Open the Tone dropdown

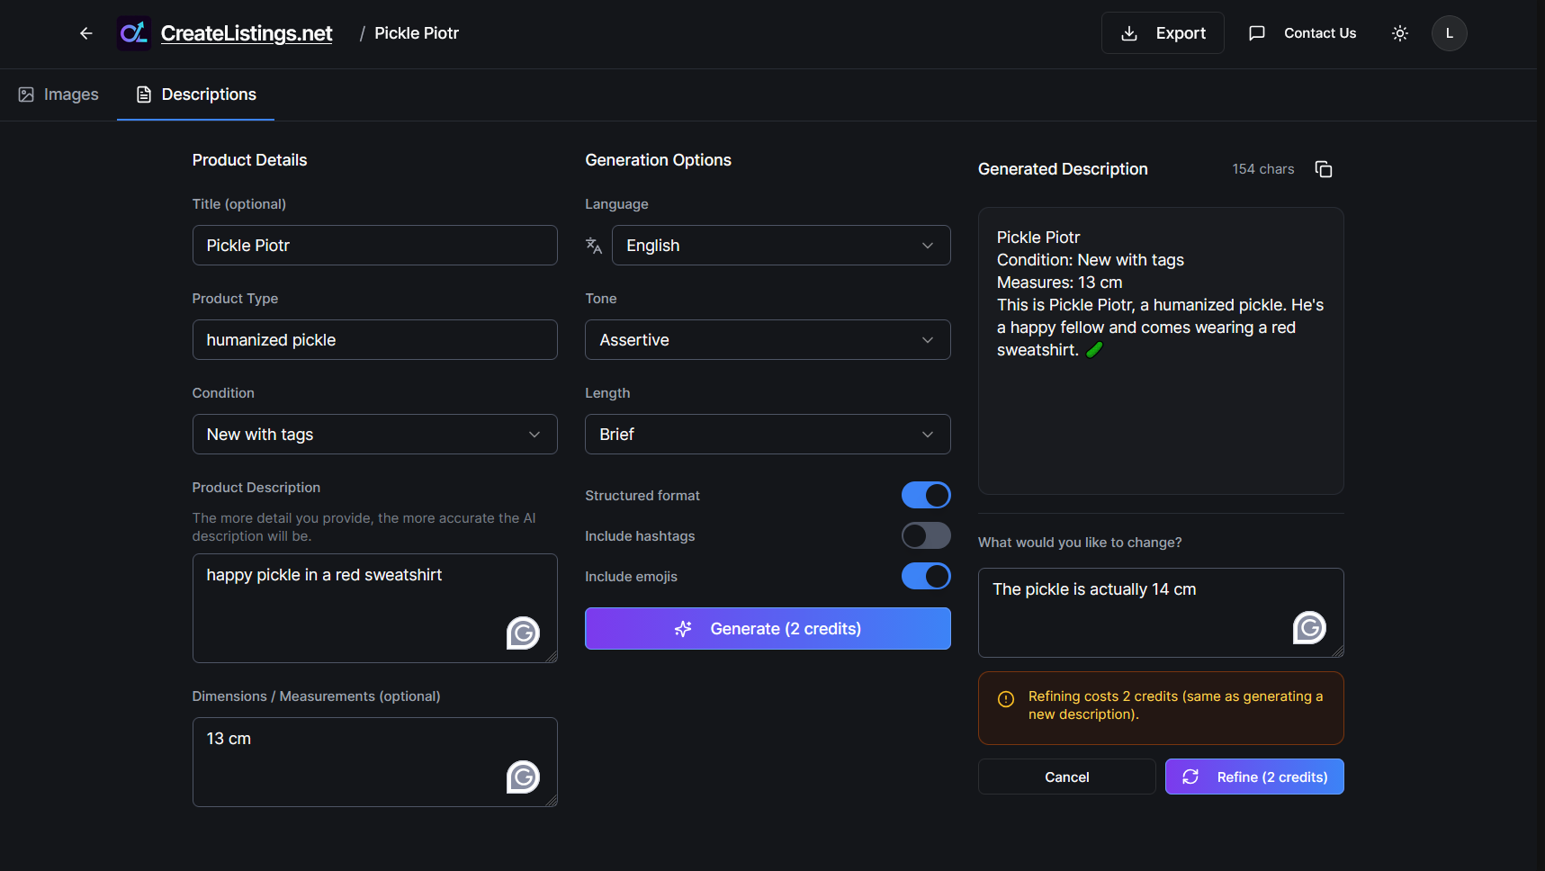[767, 339]
